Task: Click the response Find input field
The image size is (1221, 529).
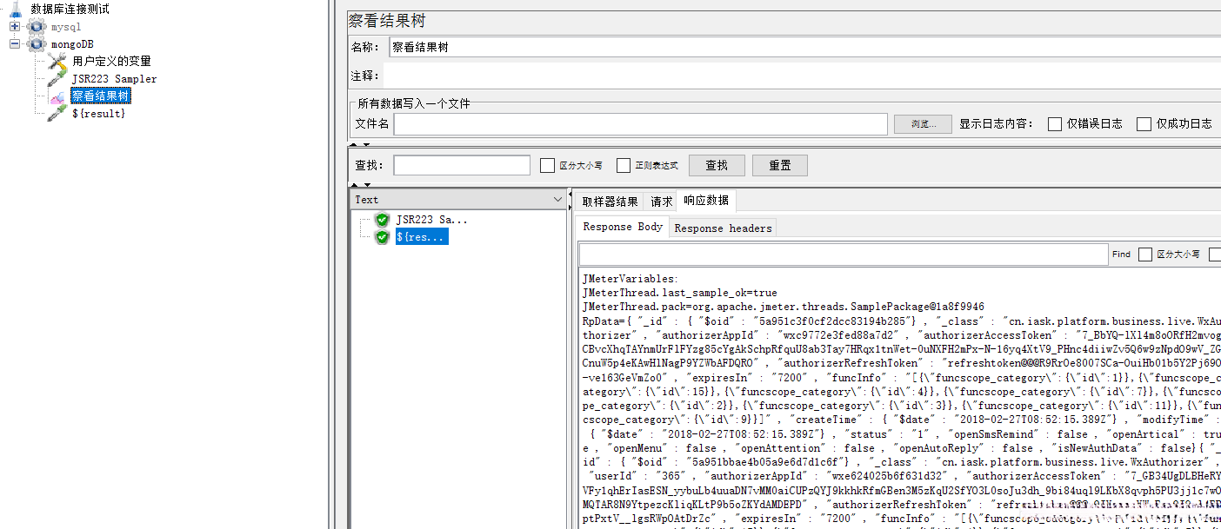Action: pyautogui.click(x=843, y=255)
